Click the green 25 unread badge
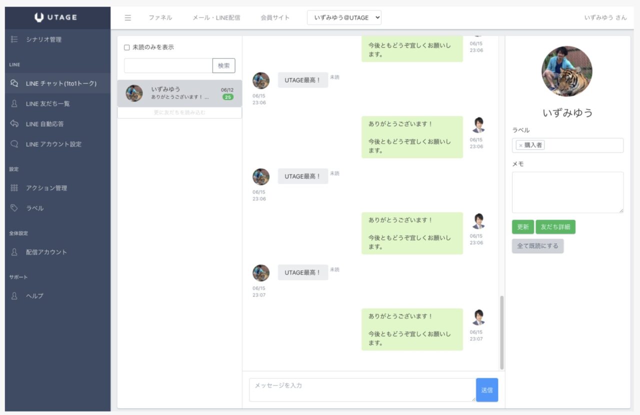The image size is (640, 415). click(x=228, y=97)
